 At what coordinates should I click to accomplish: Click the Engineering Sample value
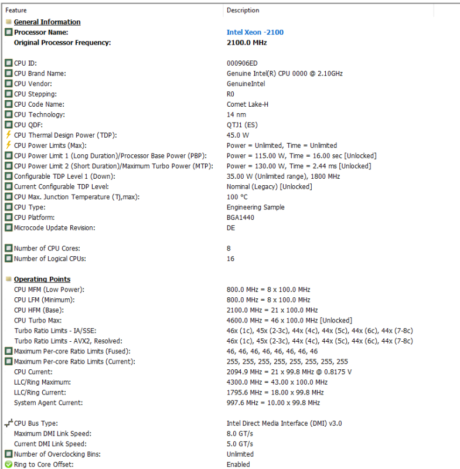point(255,207)
